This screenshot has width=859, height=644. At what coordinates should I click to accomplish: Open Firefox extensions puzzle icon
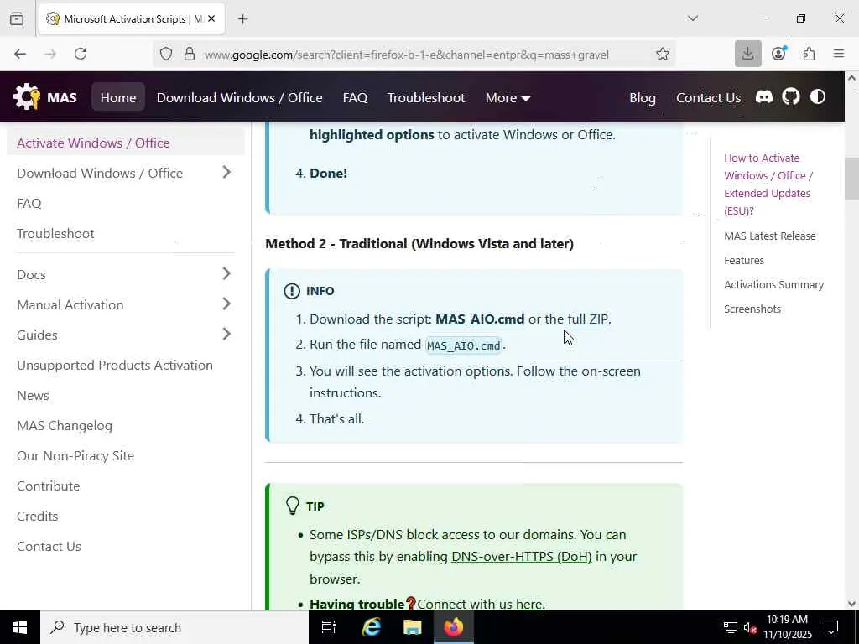809,54
